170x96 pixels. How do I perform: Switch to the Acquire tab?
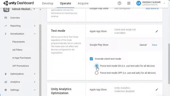click(x=83, y=3)
